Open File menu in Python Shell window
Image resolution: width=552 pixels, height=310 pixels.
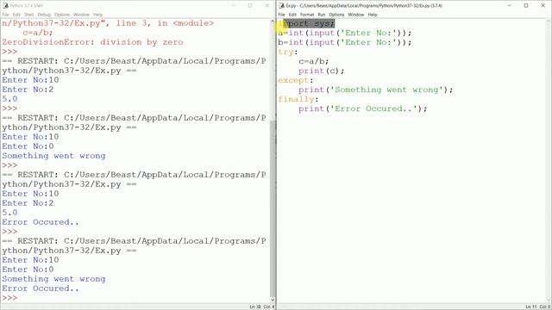pos(5,15)
